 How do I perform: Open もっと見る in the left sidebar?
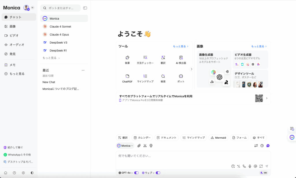pos(19,74)
